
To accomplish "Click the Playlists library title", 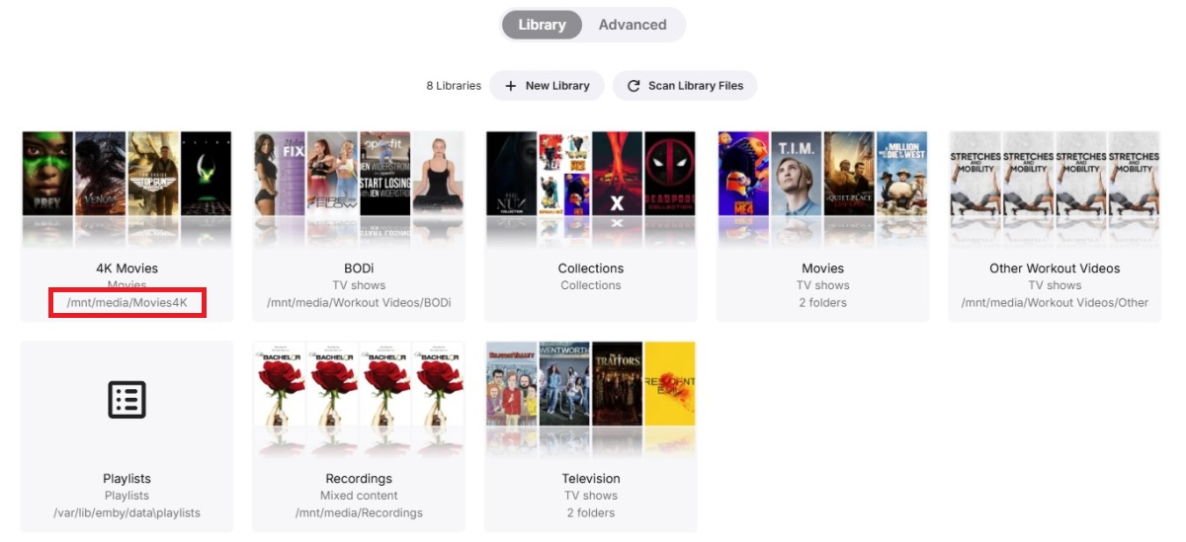I will tap(127, 479).
